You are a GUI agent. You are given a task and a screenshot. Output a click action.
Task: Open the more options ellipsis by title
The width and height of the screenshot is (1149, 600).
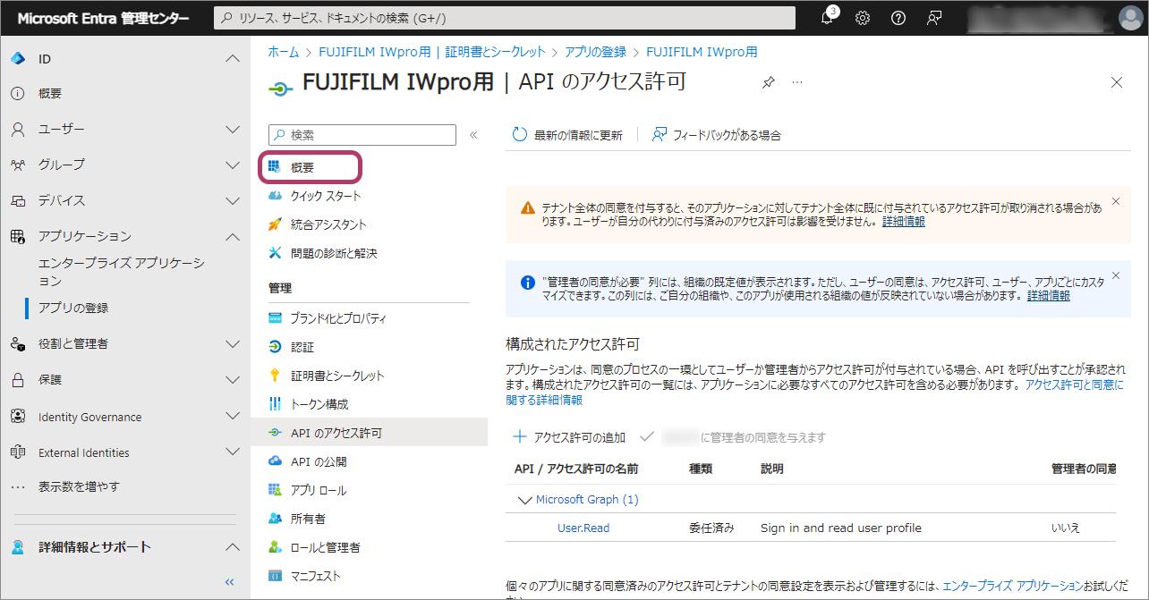click(x=797, y=82)
